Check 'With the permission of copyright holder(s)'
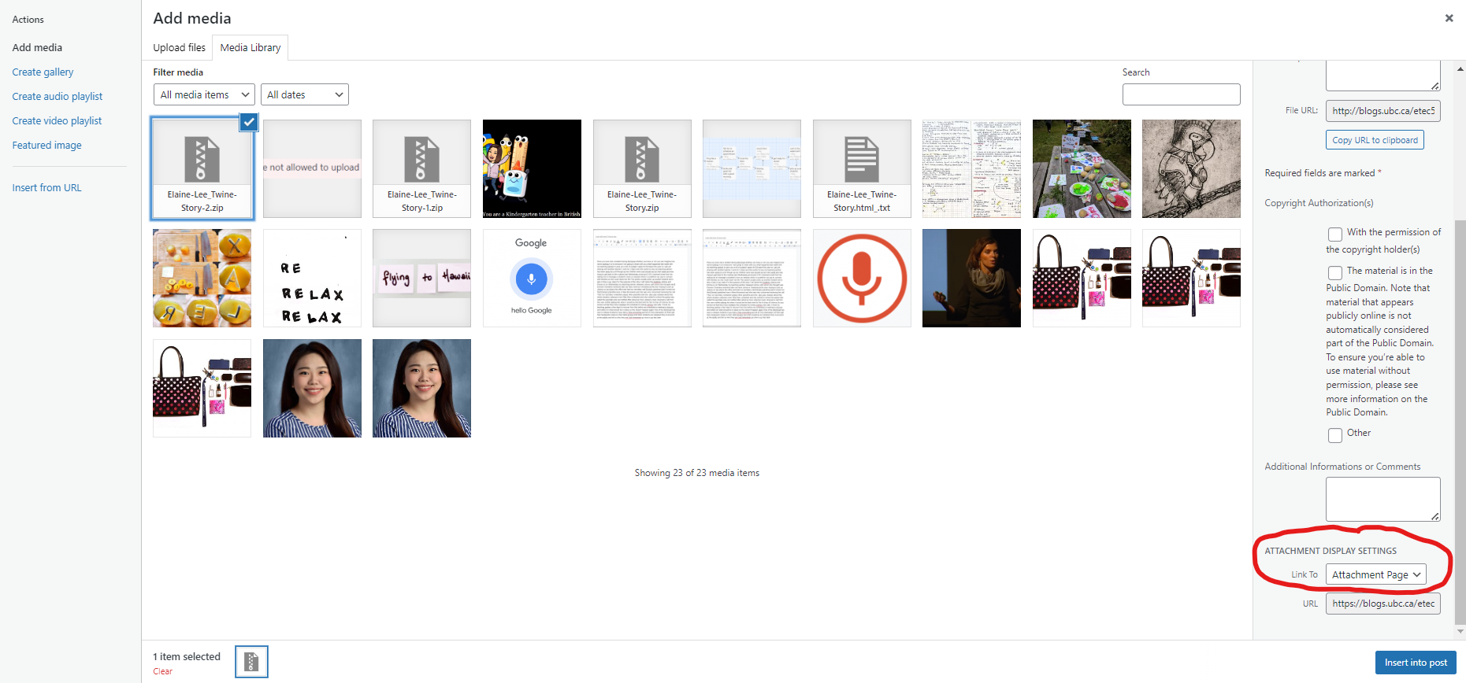1466x683 pixels. point(1334,234)
